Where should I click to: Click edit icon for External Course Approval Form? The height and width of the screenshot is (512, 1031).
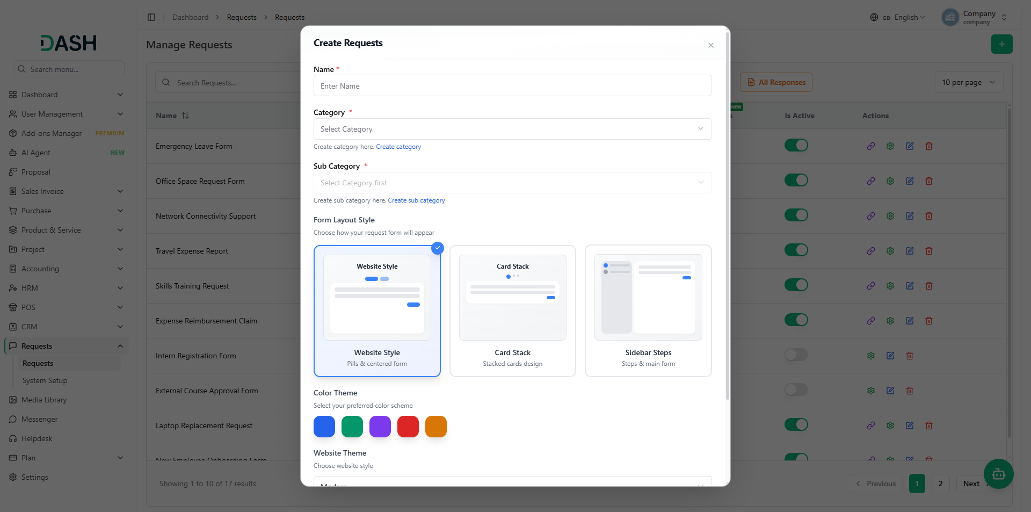click(x=890, y=391)
